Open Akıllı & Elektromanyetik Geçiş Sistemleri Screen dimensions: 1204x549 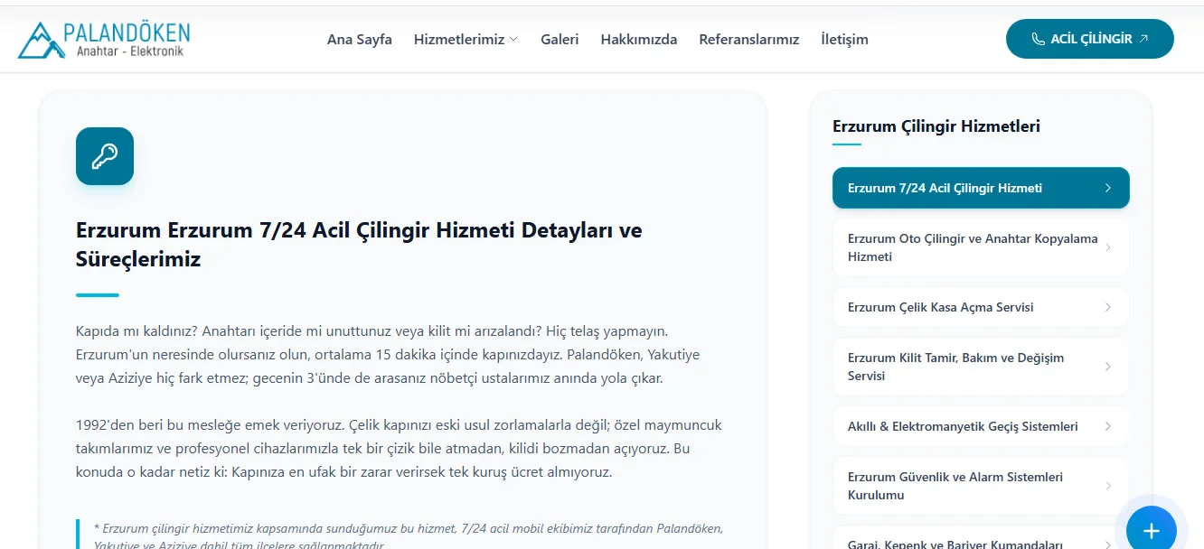pos(981,426)
